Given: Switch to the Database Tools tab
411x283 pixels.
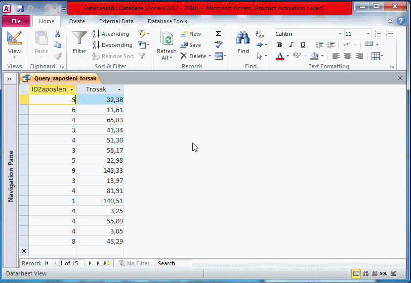Looking at the screenshot, I should pos(167,21).
